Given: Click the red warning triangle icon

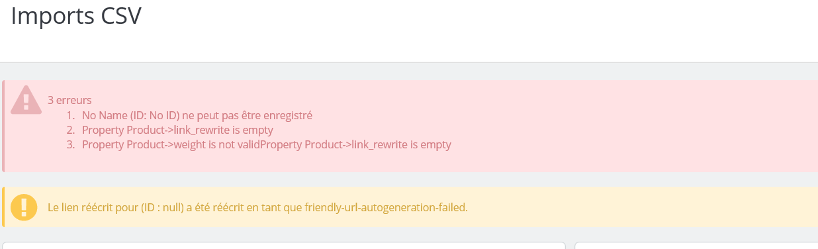Looking at the screenshot, I should 25,99.
